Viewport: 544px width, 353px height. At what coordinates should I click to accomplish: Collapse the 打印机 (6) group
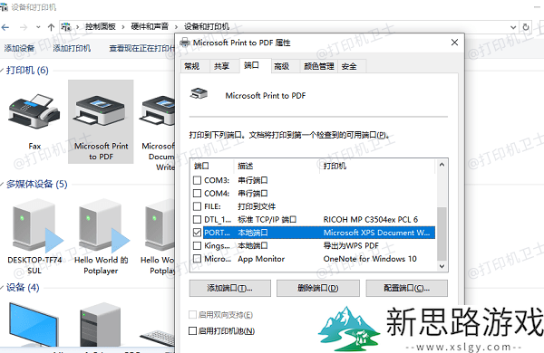pyautogui.click(x=2, y=71)
